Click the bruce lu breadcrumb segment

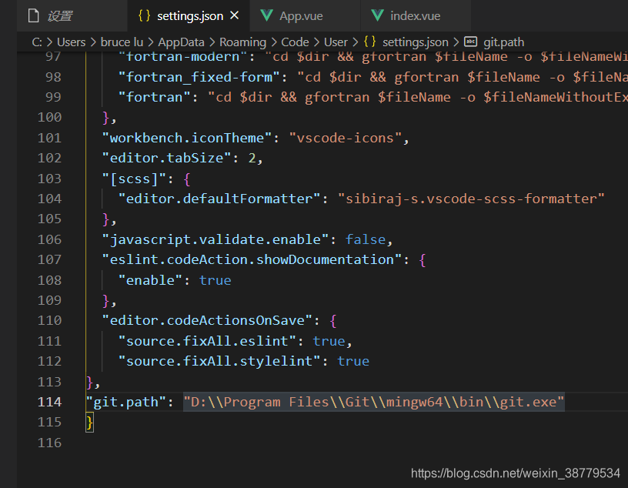(x=122, y=42)
